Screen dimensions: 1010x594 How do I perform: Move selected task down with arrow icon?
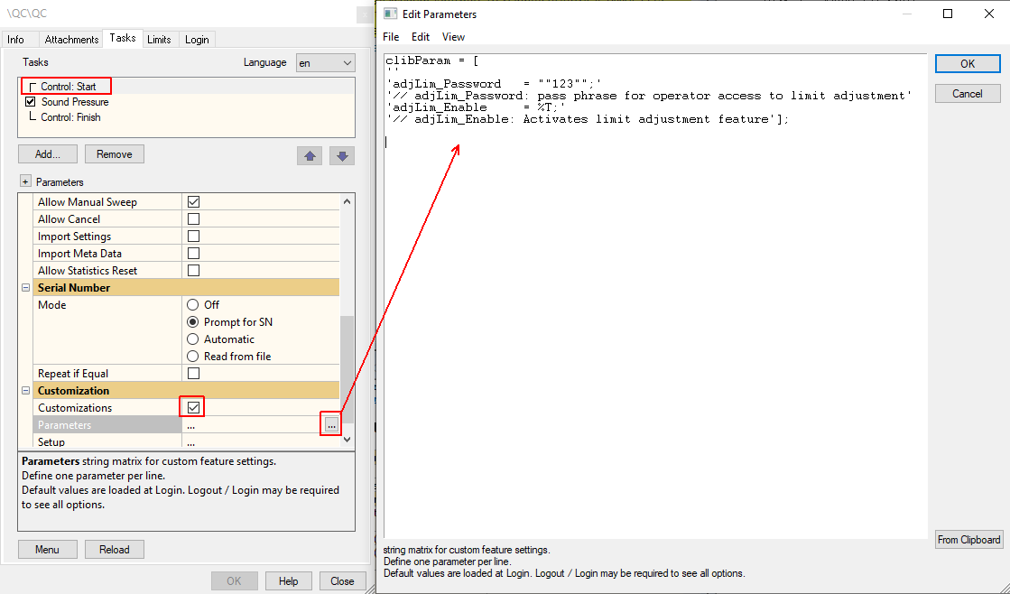[x=342, y=156]
